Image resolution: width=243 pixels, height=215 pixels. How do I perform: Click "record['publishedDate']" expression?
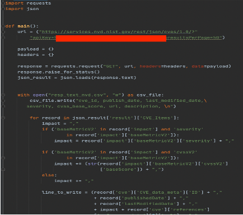(x=135, y=198)
